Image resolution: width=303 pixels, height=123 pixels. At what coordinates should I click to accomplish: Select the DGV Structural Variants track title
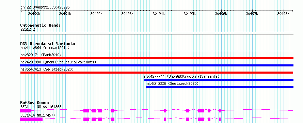point(48,44)
